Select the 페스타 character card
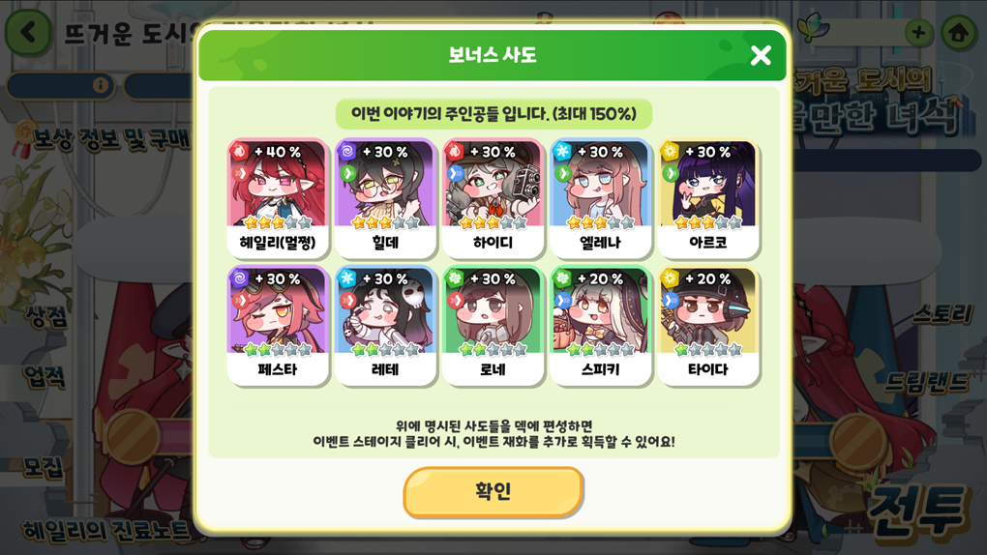Viewport: 987px width, 555px height. click(x=278, y=325)
